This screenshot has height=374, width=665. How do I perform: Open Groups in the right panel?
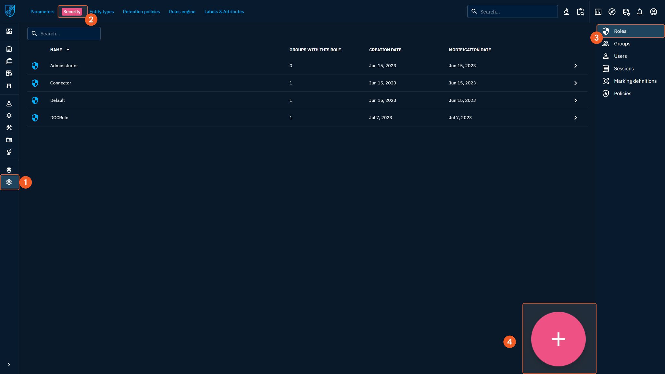tap(622, 44)
